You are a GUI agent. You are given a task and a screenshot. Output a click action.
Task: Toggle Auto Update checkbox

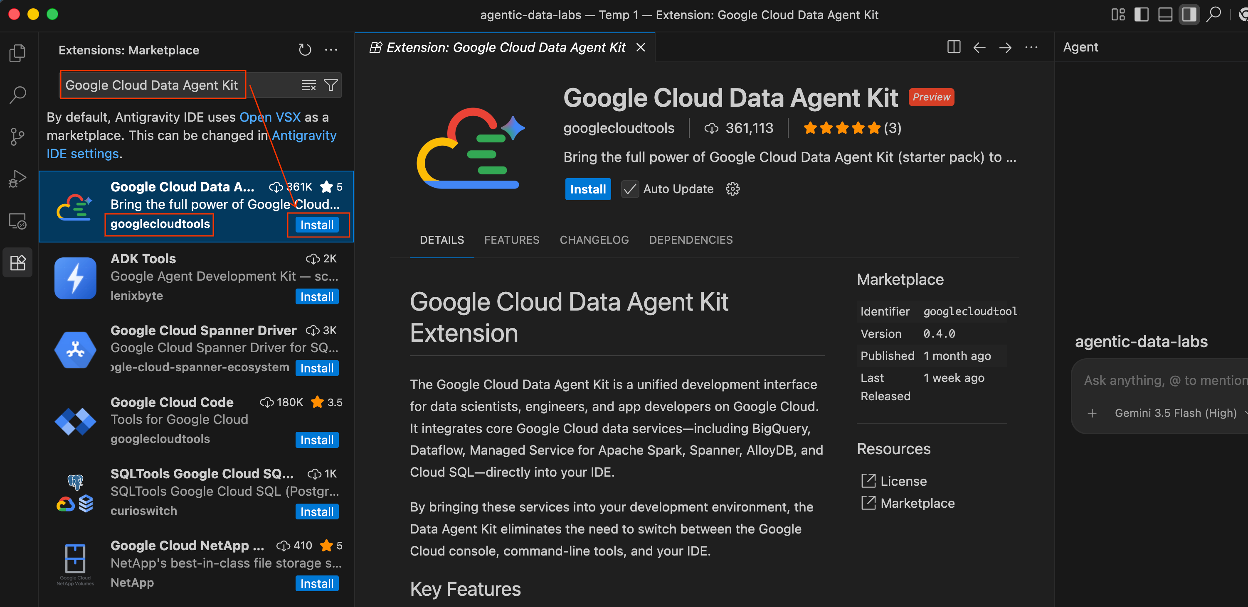630,189
